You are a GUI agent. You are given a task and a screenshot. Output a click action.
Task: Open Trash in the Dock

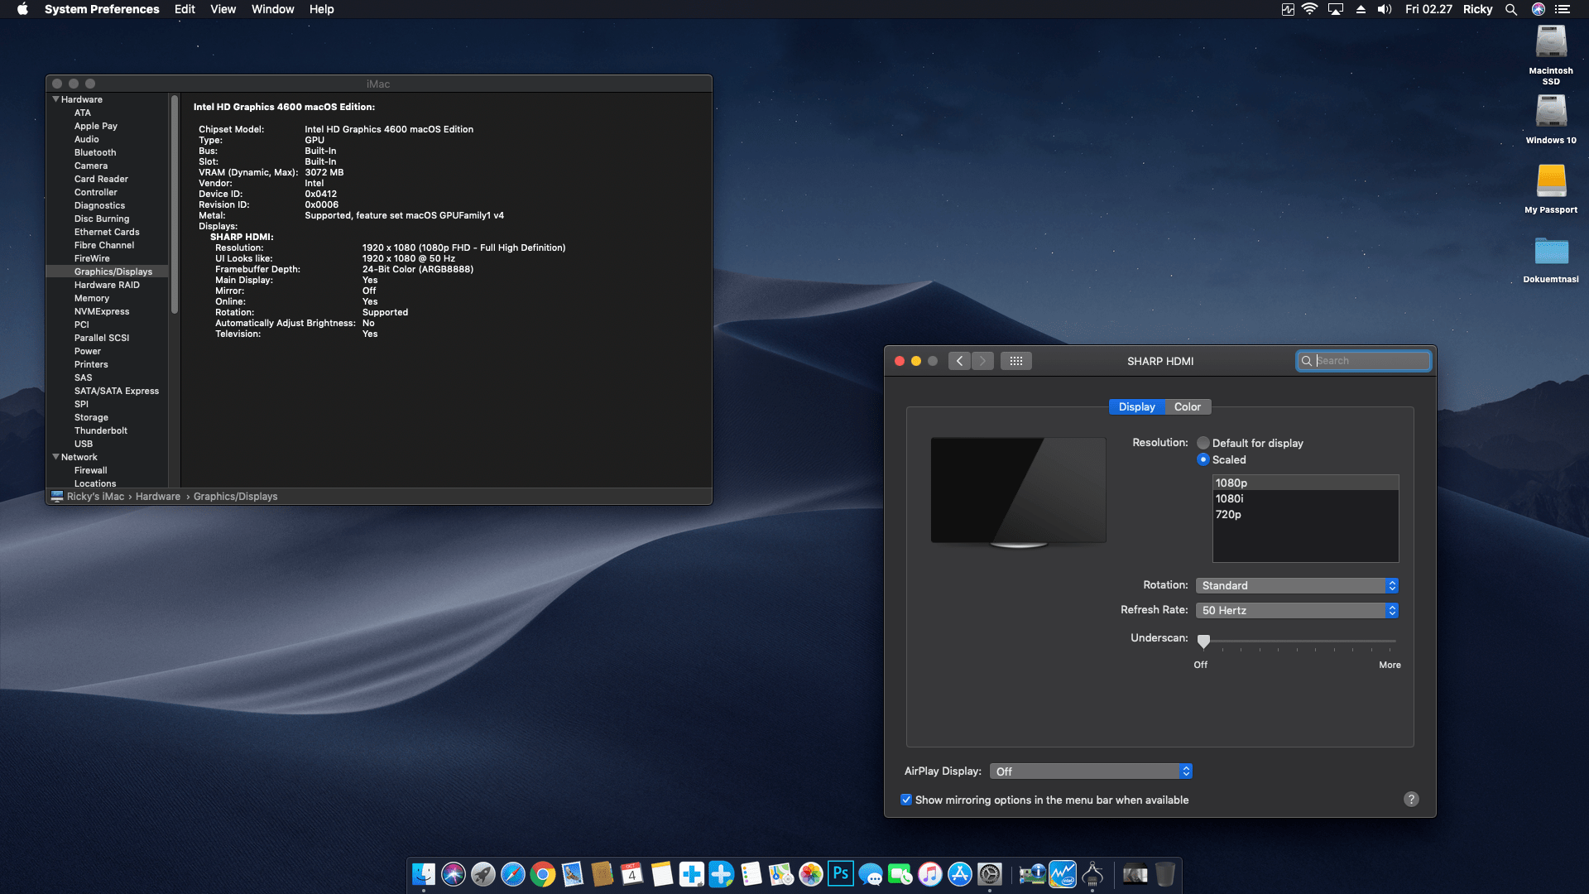[1165, 874]
